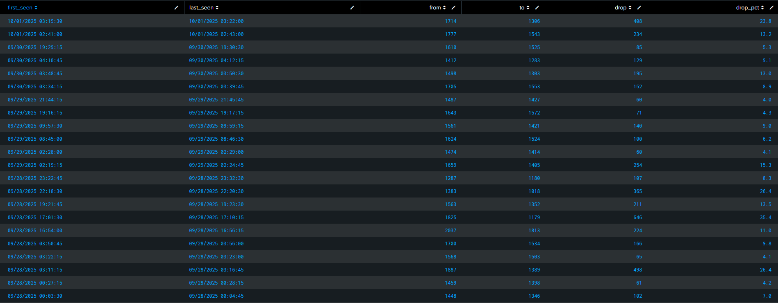Click the first_seen header label text
Viewport: 778px width, 303px height.
(x=20, y=8)
